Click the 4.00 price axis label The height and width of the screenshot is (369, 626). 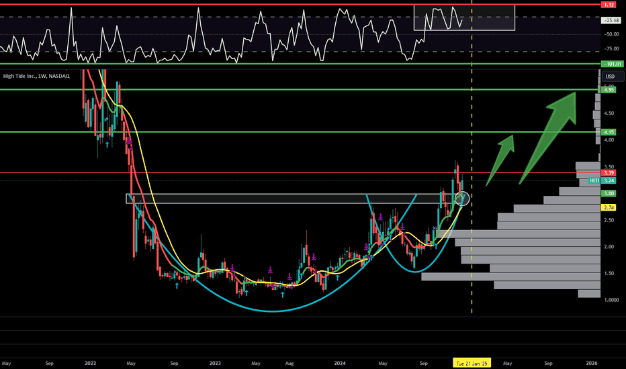[x=609, y=140]
